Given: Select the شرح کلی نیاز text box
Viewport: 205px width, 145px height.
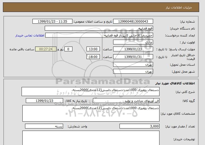Looking at the screenshot, I should (91, 92).
